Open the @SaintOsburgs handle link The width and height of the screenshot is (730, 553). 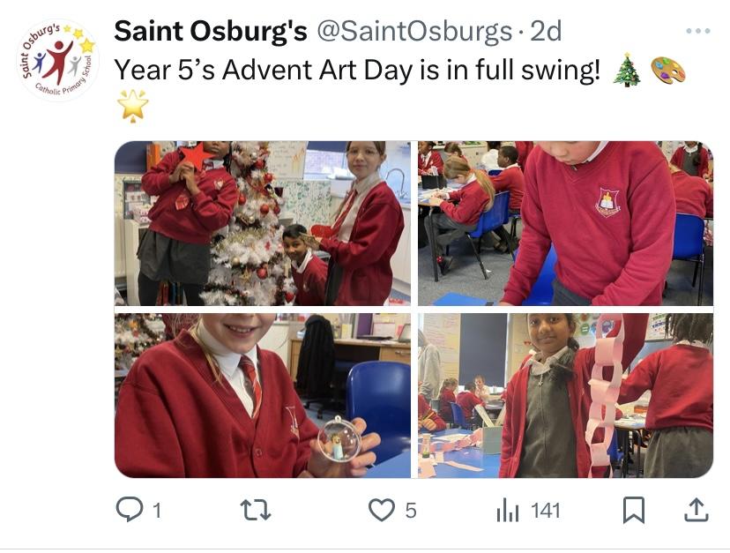[414, 31]
